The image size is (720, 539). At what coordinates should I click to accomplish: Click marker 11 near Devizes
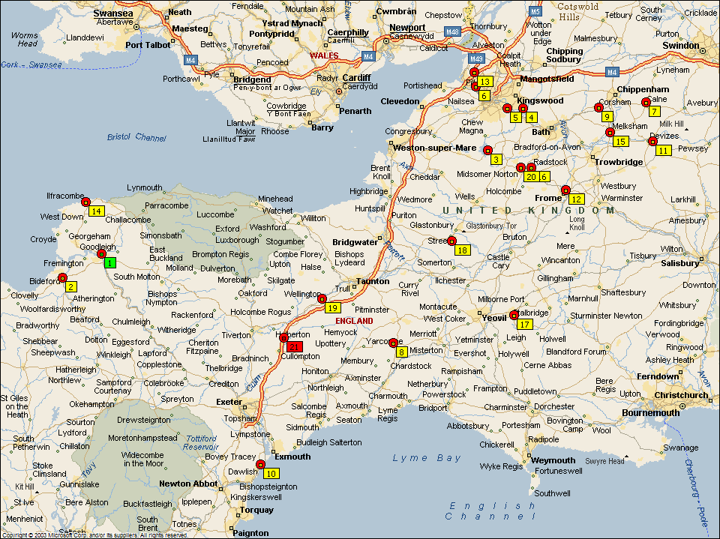pyautogui.click(x=663, y=150)
